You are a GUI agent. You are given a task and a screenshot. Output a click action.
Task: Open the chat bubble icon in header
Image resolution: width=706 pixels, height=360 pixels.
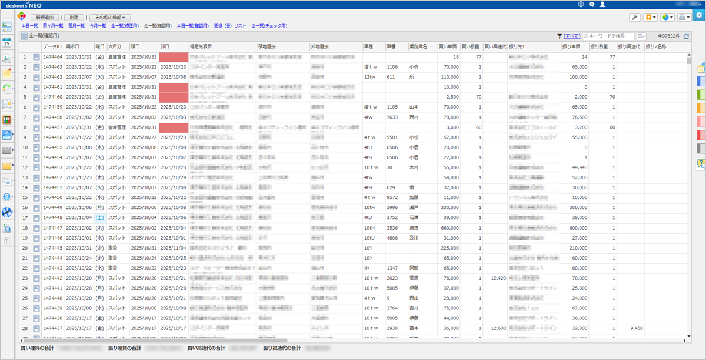pyautogui.click(x=591, y=4)
